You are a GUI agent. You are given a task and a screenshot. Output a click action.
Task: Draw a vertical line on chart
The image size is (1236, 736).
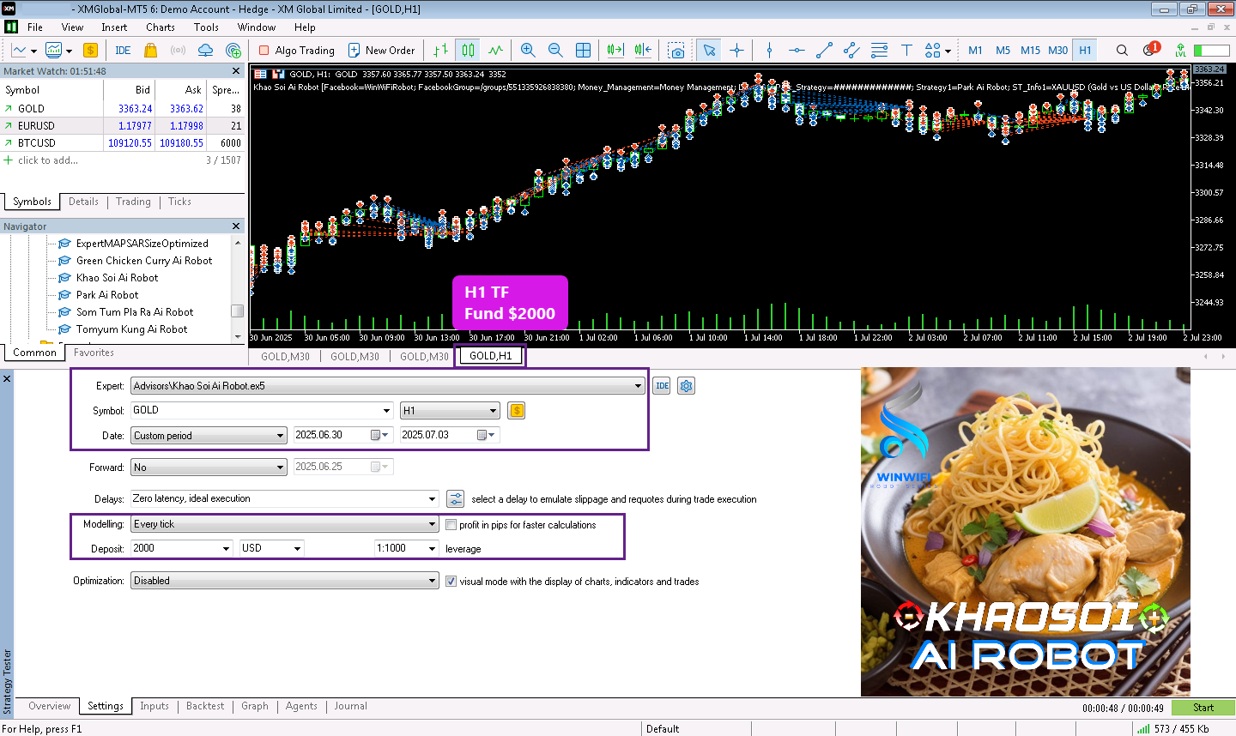pyautogui.click(x=769, y=50)
